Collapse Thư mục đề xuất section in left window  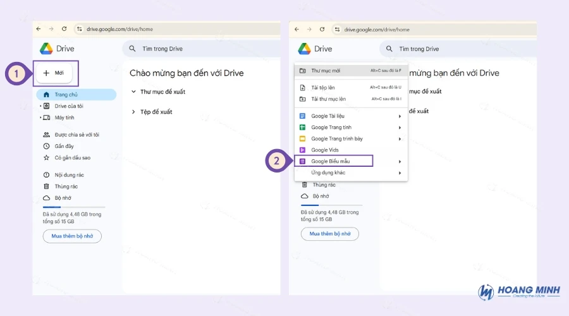[133, 92]
